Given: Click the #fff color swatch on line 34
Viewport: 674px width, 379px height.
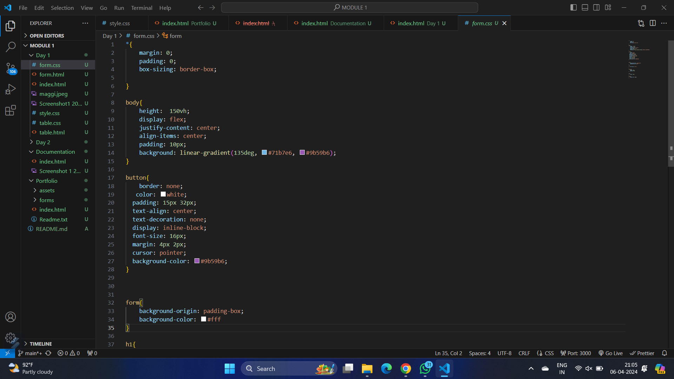Looking at the screenshot, I should click(x=204, y=319).
